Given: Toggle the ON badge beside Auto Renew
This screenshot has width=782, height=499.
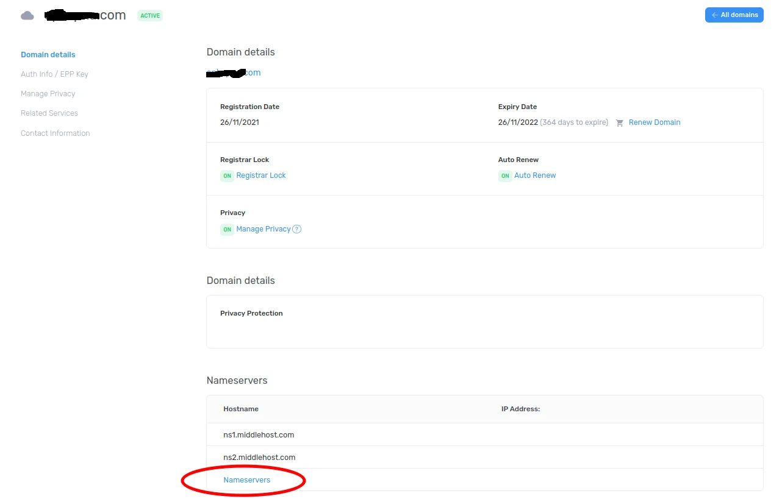Looking at the screenshot, I should tap(504, 175).
